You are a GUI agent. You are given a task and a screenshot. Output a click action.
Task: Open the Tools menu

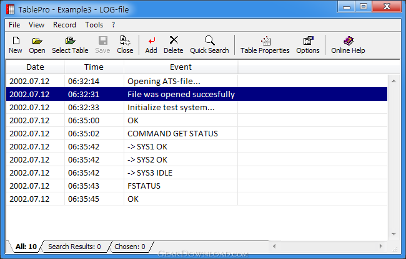[x=94, y=25]
